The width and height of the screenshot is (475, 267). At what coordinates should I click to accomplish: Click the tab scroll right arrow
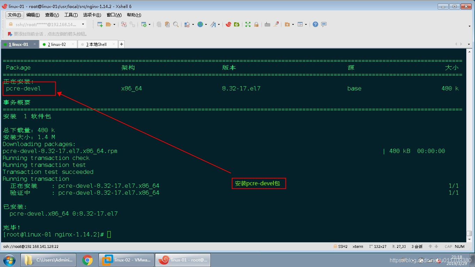pos(461,44)
